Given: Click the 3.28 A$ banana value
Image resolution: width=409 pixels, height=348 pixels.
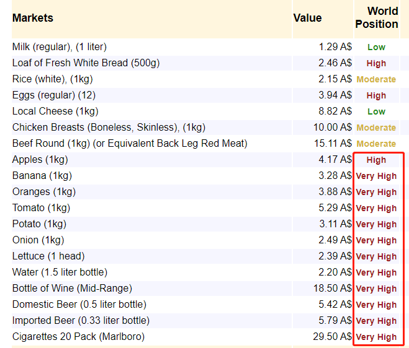Looking at the screenshot, I should pos(335,176).
